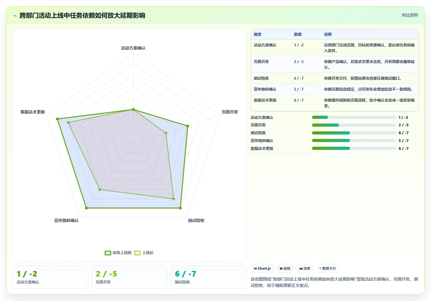The height and width of the screenshot is (301, 431).
Task: Click the table value 6 / -7 for 客服话术更新
Action: 299,100
